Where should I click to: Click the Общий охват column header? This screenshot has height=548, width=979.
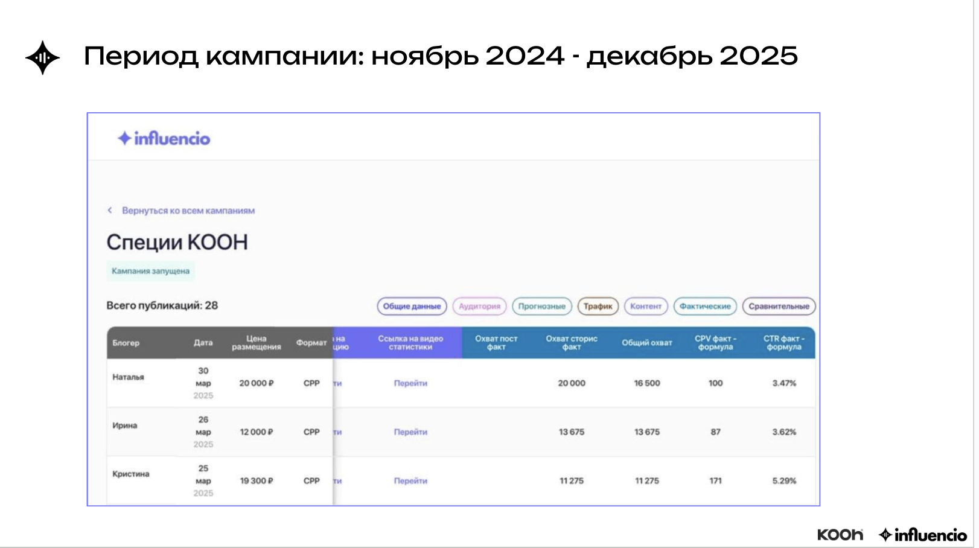[647, 343]
